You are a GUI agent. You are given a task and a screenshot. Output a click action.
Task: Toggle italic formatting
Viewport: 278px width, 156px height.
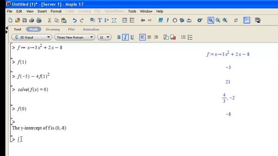[126, 37]
